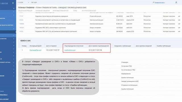Image resolution: width=182 pixels, height=102 pixels.
Task: Click the На согласовании ГРБС status entry
Action: pyautogui.click(x=128, y=70)
